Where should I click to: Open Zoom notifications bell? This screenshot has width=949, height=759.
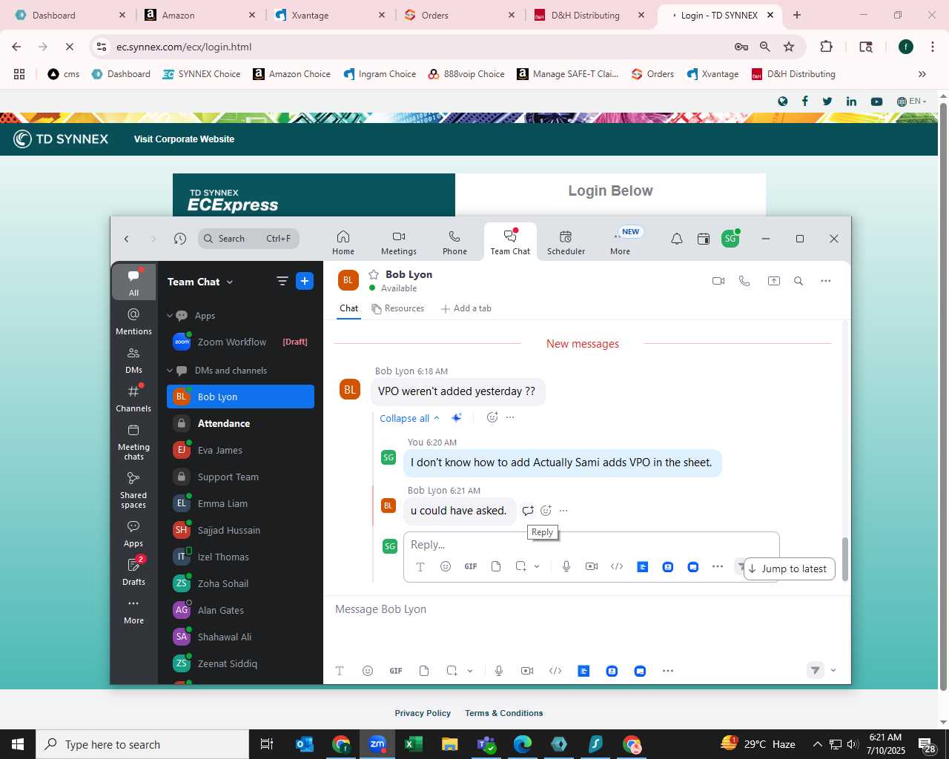[x=676, y=239]
